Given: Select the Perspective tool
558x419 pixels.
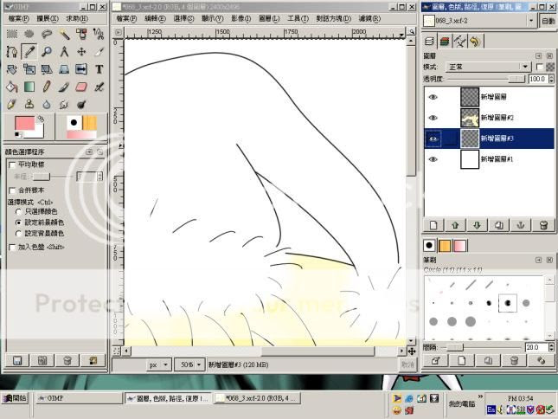Looking at the screenshot, I should (x=64, y=69).
